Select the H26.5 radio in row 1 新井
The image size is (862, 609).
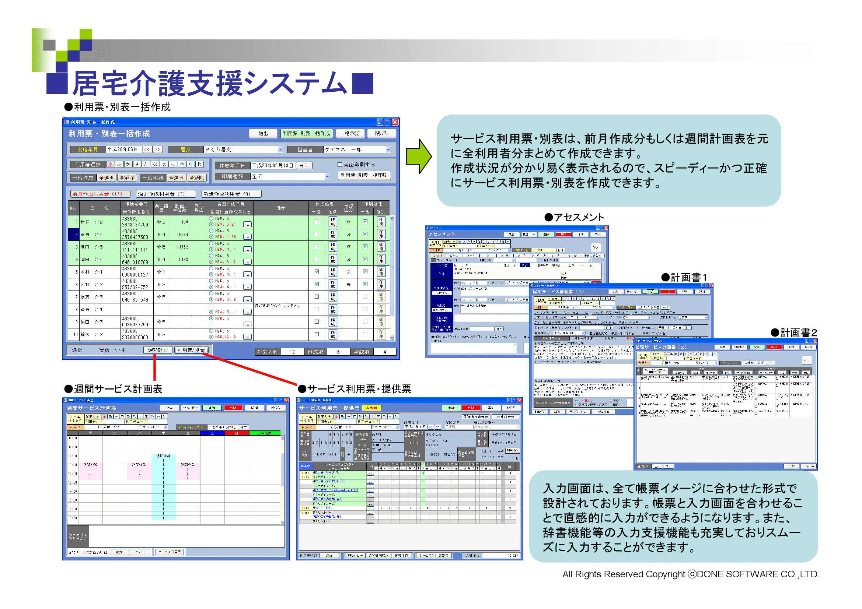212,218
